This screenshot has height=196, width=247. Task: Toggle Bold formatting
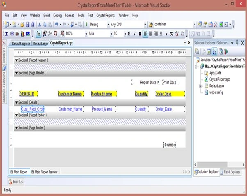129,34
